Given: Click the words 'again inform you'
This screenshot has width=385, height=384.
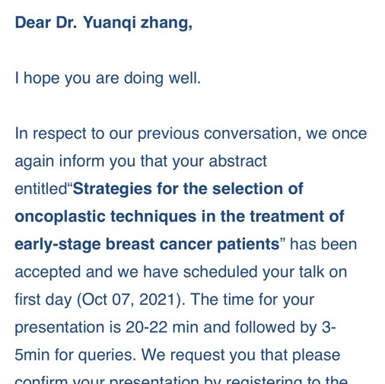Looking at the screenshot, I should coord(75,161).
